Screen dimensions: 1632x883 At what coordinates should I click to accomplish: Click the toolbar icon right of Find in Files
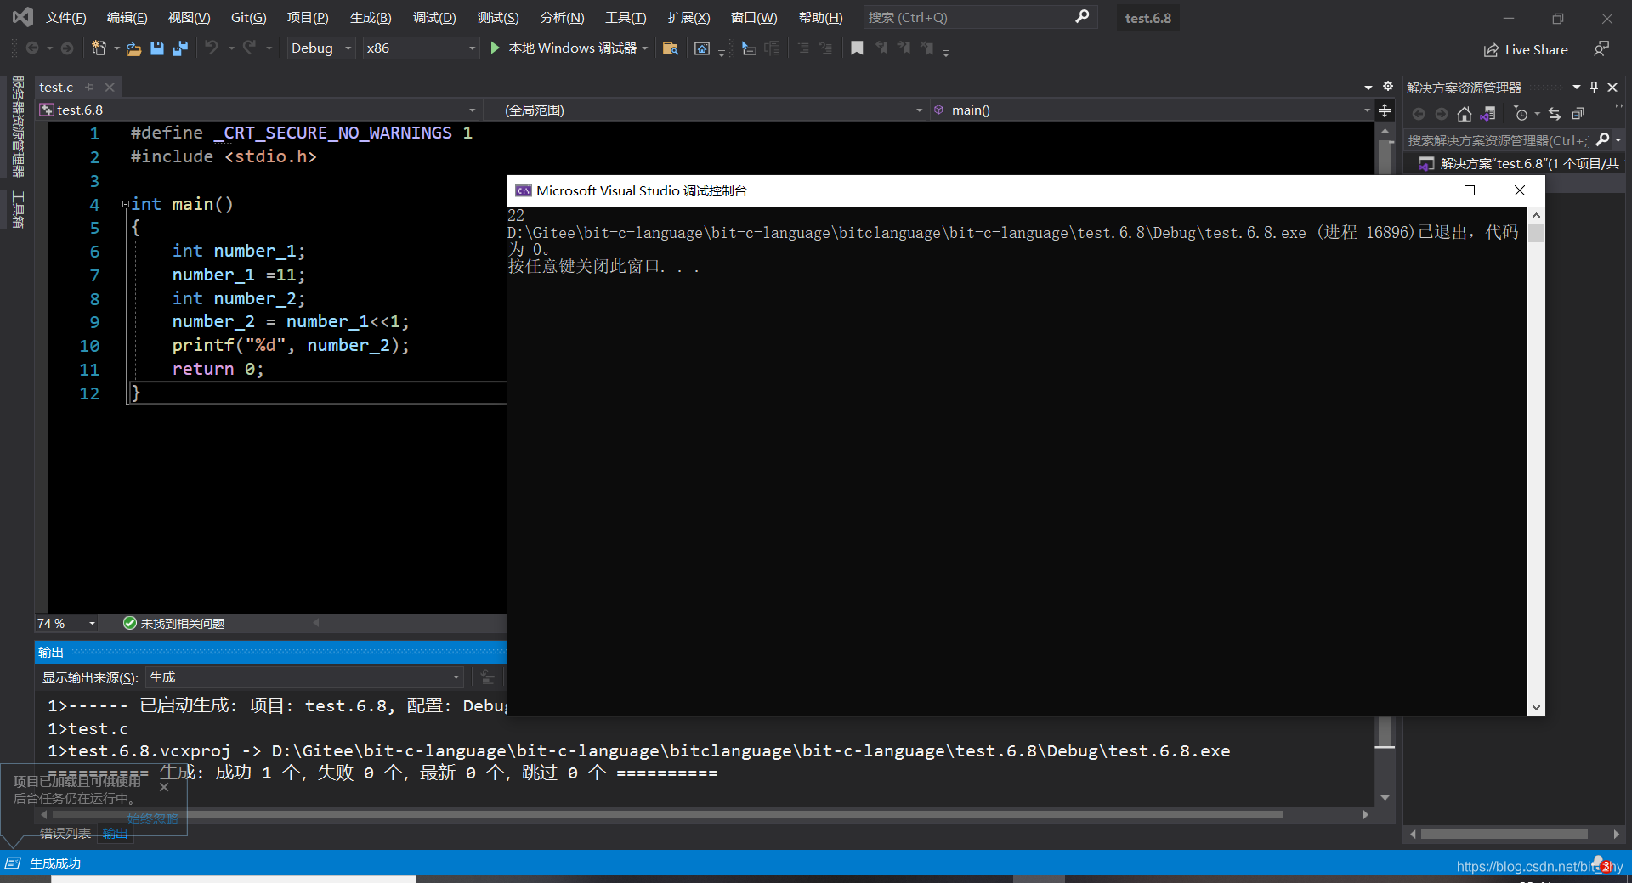tap(702, 48)
